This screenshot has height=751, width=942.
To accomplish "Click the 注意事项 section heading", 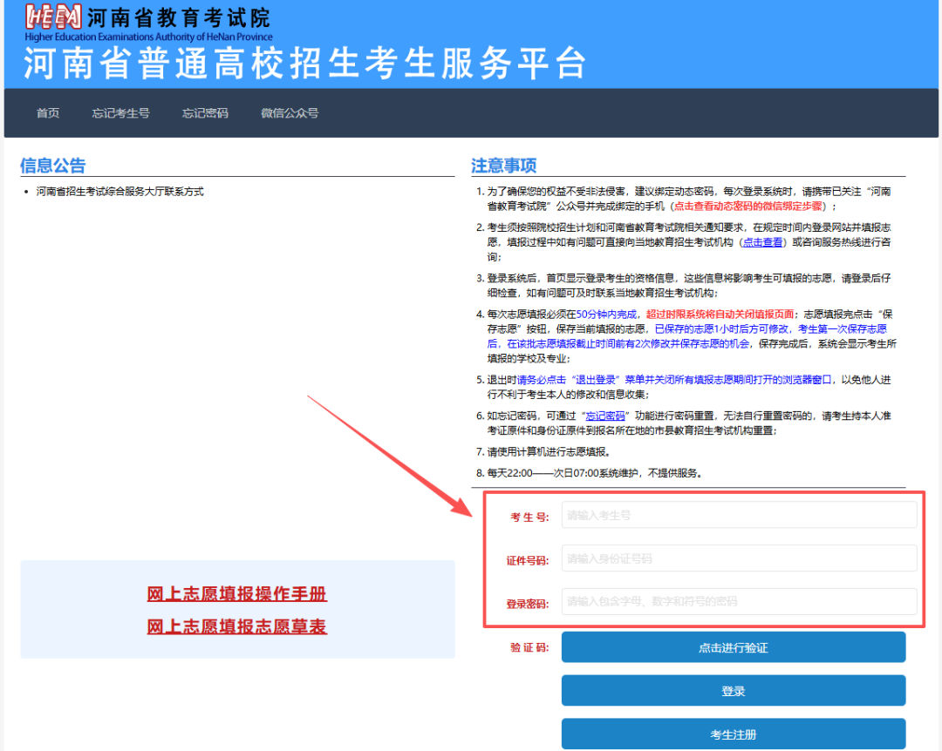I will pyautogui.click(x=503, y=165).
